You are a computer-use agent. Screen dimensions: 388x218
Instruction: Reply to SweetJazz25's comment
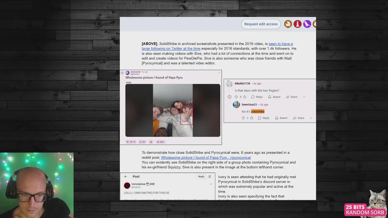click(x=264, y=118)
